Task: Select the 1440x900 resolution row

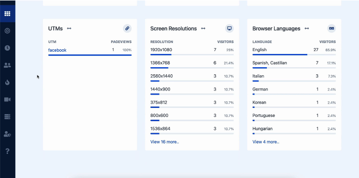Action: pyautogui.click(x=192, y=91)
